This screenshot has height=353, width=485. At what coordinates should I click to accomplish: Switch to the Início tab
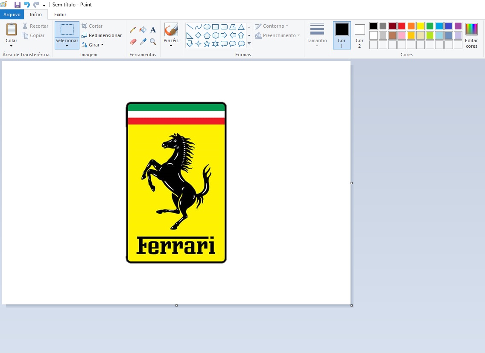[x=36, y=14]
